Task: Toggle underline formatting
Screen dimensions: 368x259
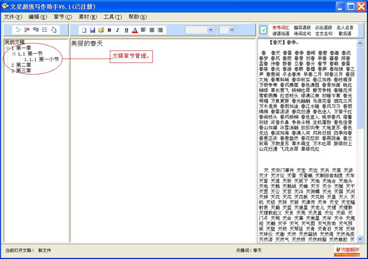Action: [x=126, y=29]
